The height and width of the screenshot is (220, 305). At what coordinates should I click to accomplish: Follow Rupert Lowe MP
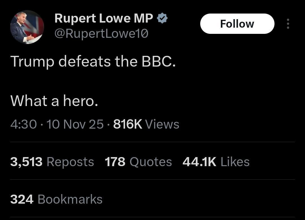pos(237,24)
